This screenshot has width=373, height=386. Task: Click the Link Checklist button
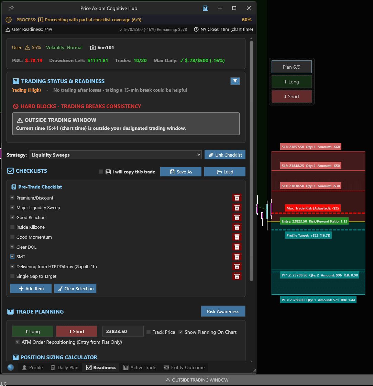pos(225,155)
